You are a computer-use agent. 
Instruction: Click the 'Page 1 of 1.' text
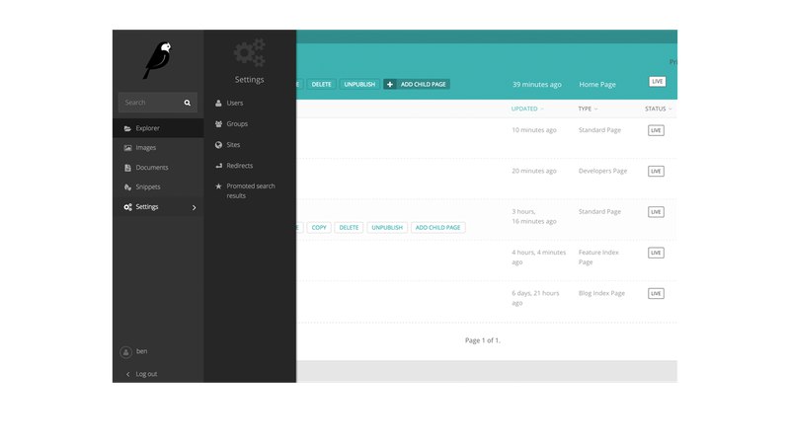click(483, 340)
